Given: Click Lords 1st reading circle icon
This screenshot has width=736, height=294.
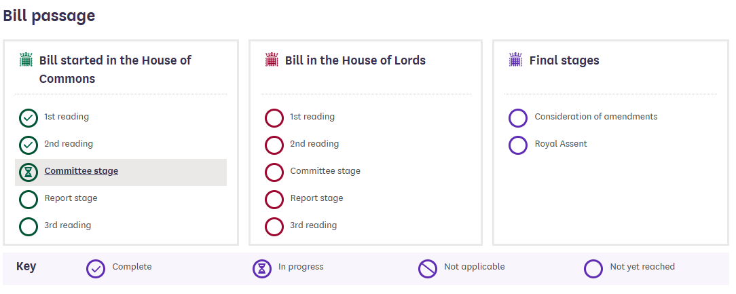Looking at the screenshot, I should [274, 118].
